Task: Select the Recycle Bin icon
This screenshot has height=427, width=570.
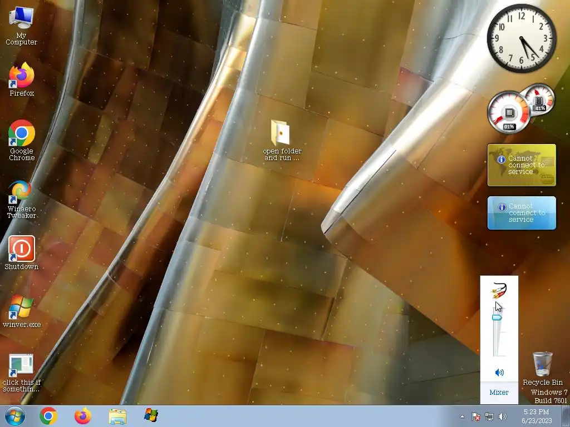Action: pos(542,368)
